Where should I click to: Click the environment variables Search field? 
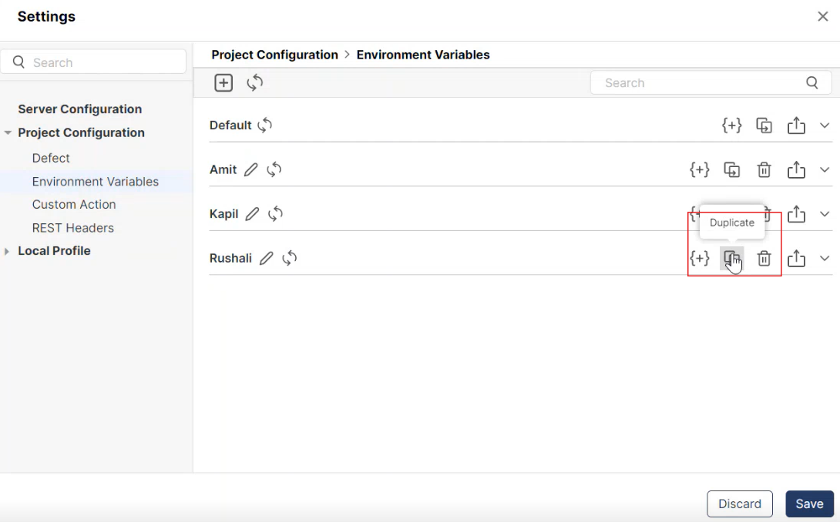click(711, 83)
